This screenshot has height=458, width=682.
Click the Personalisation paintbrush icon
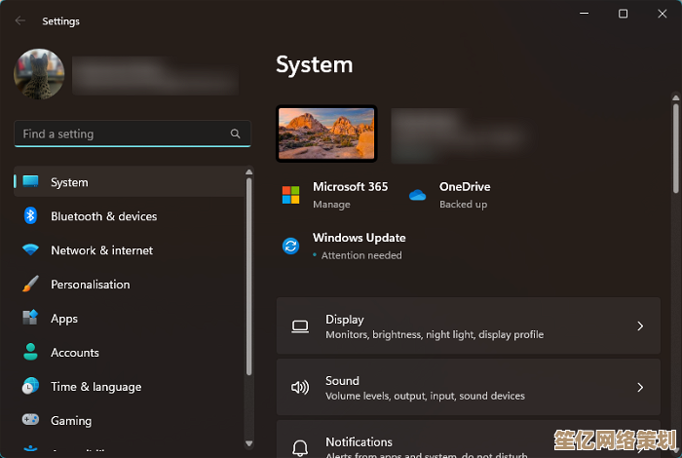[30, 285]
